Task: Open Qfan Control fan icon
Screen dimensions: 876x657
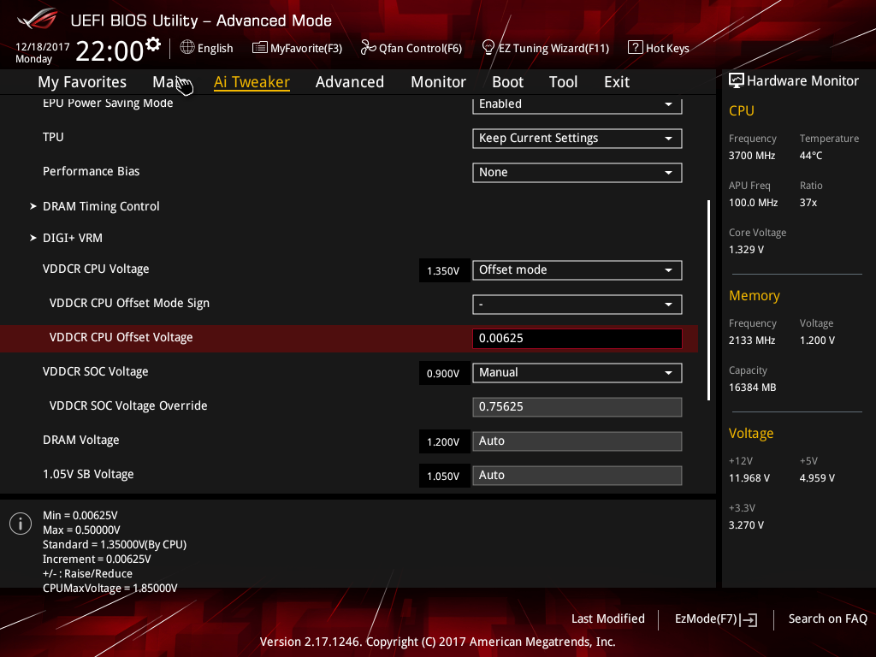Action: pos(368,48)
